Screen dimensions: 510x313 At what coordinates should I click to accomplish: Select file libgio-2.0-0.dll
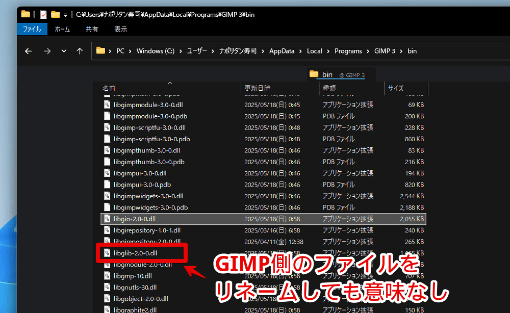click(264, 219)
